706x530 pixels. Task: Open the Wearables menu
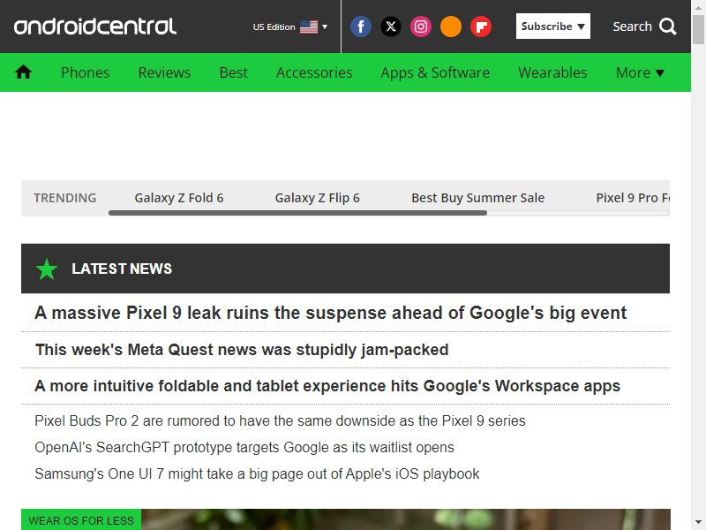pyautogui.click(x=552, y=72)
